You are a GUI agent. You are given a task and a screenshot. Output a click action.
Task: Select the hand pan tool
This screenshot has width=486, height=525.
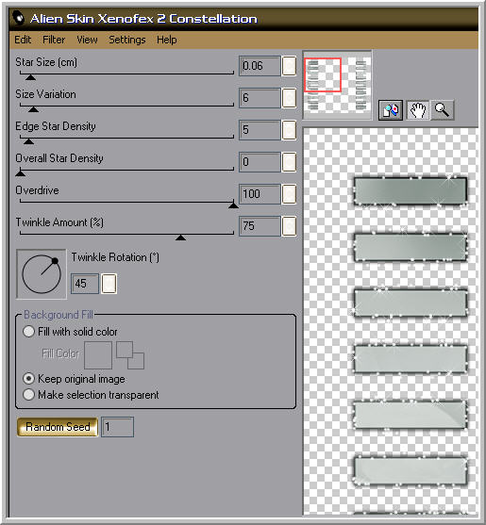pyautogui.click(x=417, y=110)
